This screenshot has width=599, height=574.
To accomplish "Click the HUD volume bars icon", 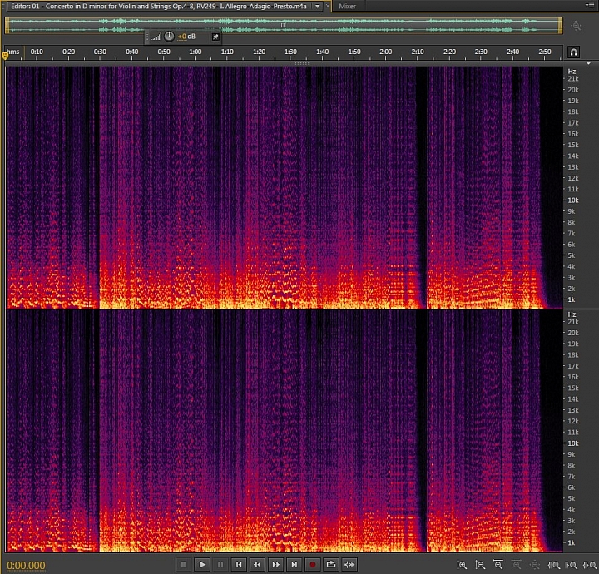I will [156, 37].
